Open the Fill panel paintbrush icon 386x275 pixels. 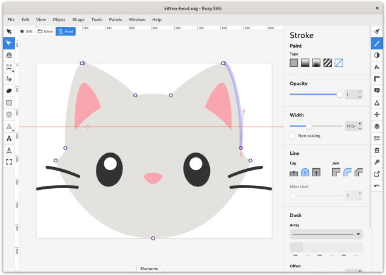point(377,31)
